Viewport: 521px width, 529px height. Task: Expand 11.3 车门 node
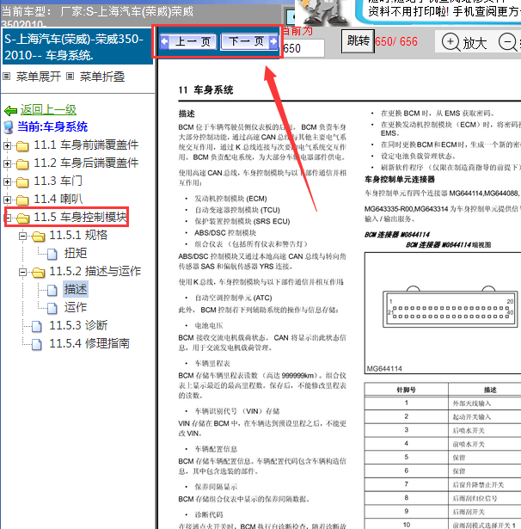[x=7, y=181]
